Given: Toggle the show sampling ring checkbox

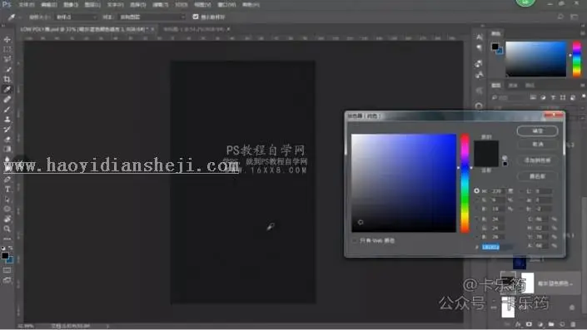Looking at the screenshot, I should [196, 17].
